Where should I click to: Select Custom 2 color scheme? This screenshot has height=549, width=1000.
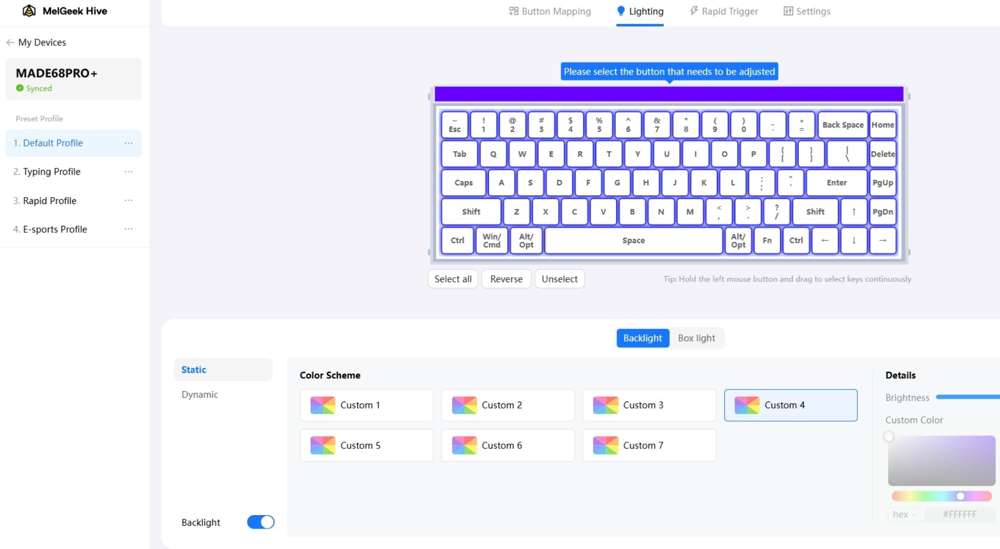508,405
